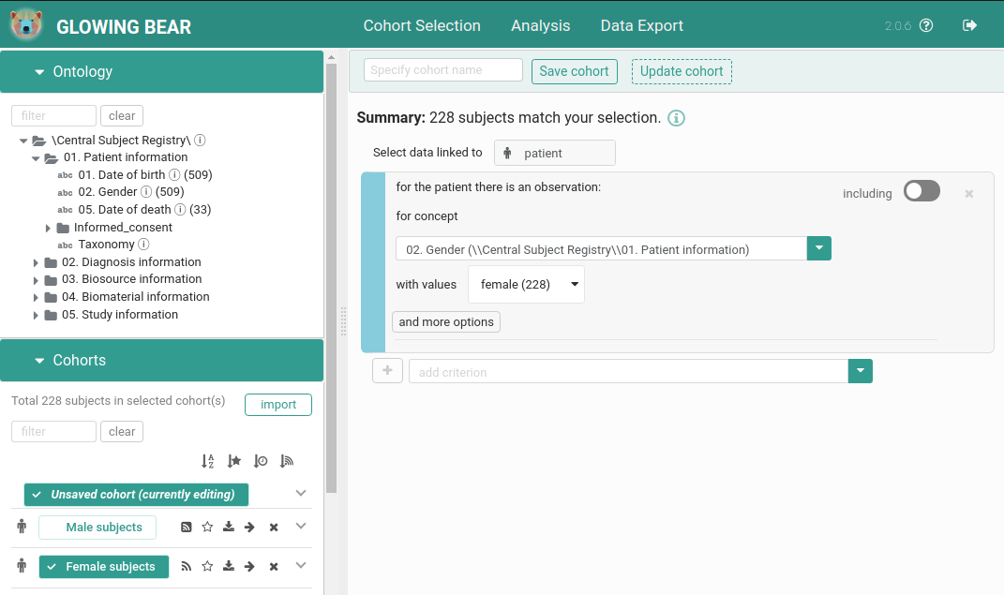Toggle the including switch
1004x595 pixels.
[922, 190]
